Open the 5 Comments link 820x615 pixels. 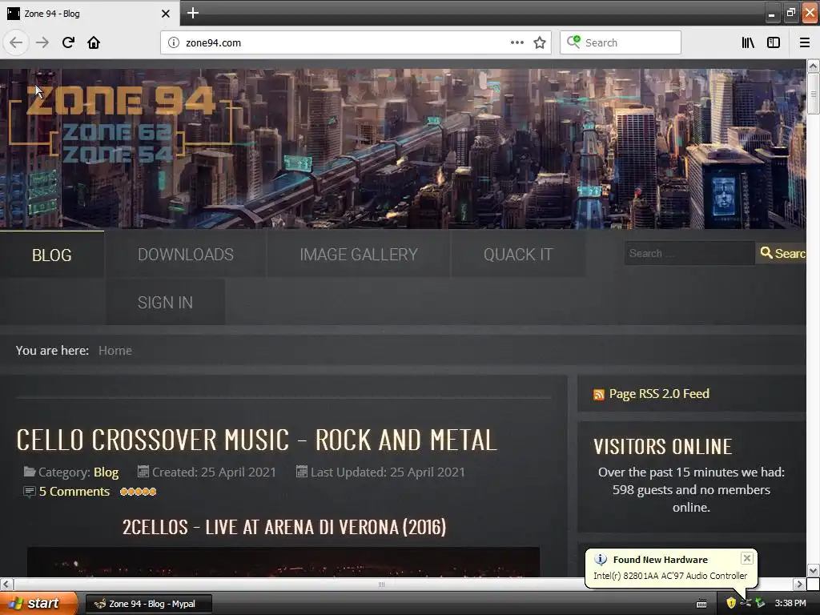74,492
